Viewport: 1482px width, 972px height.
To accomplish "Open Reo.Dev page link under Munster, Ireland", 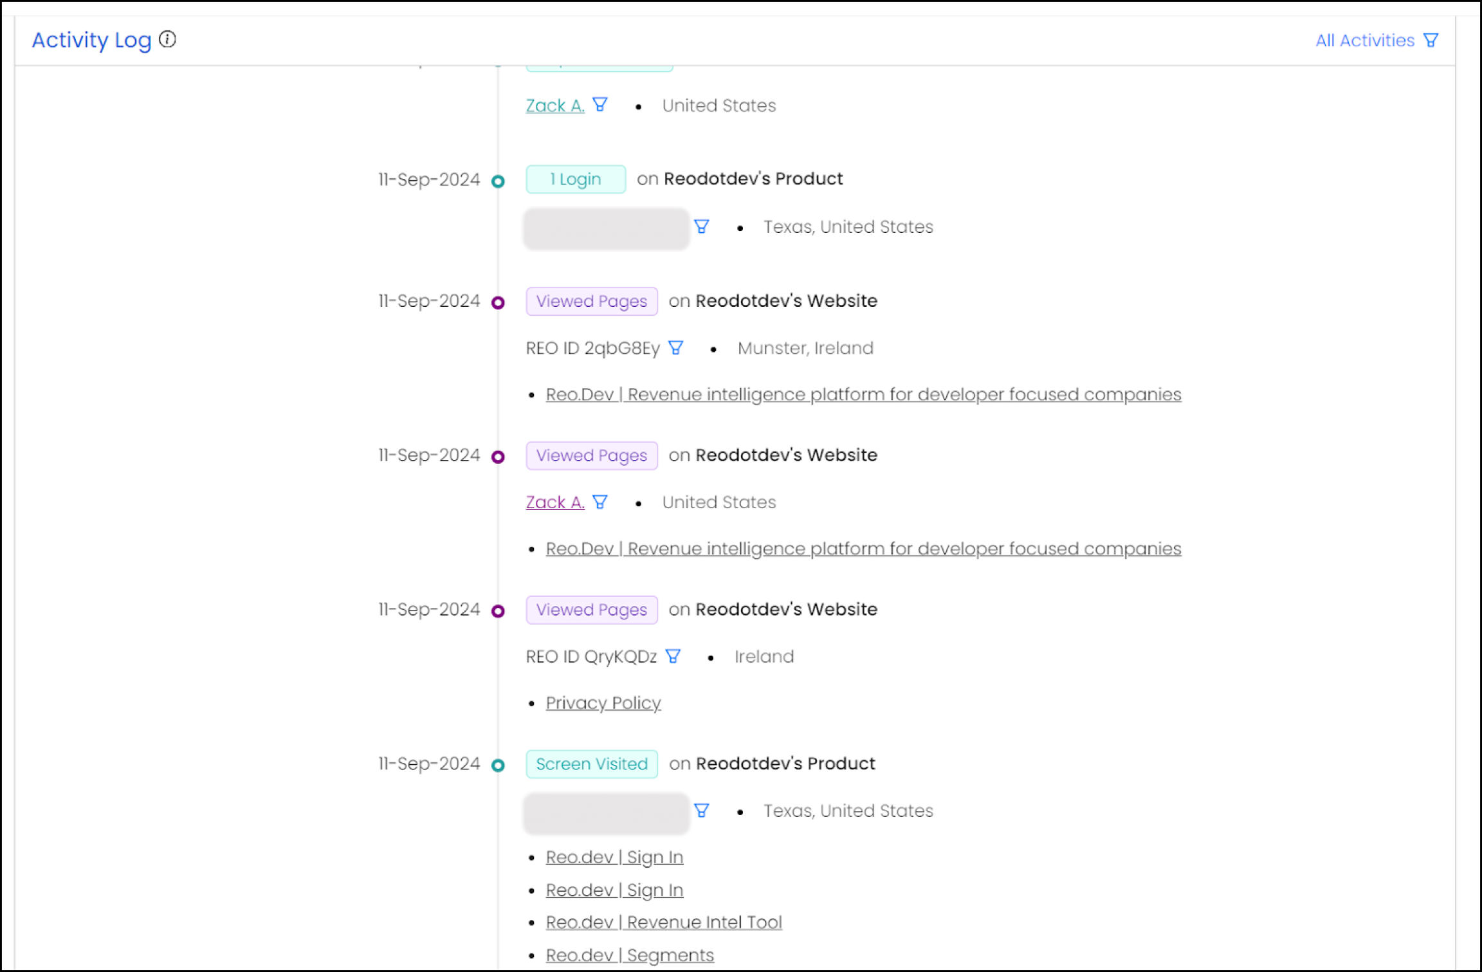I will click(863, 394).
